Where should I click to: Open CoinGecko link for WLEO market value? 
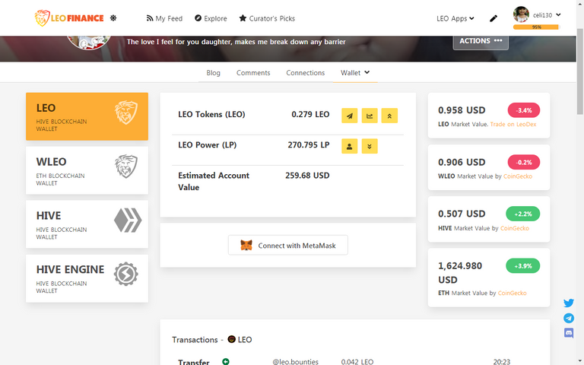coord(518,176)
